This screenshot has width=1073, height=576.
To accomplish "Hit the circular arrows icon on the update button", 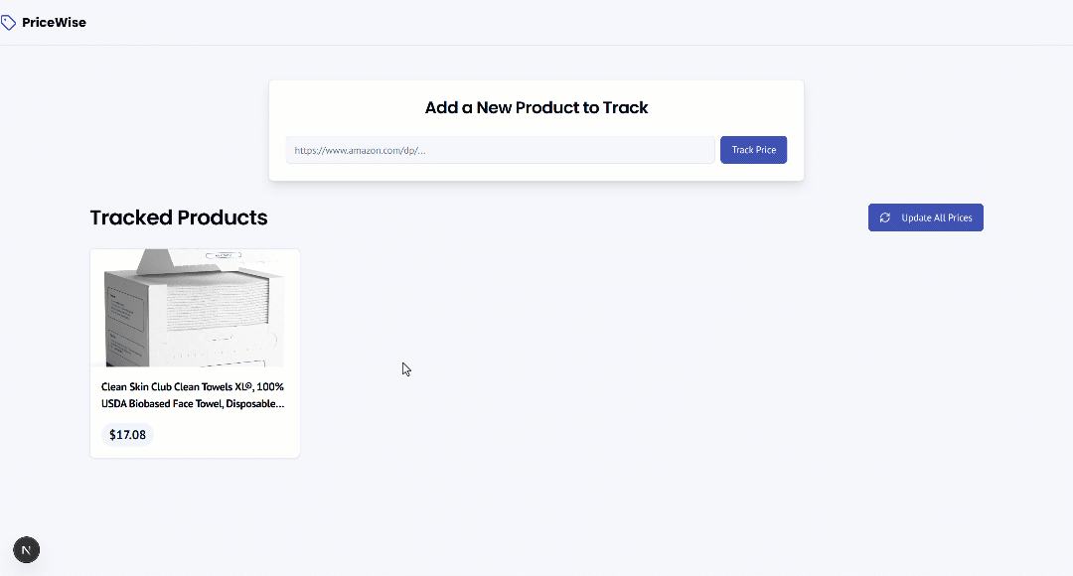I will point(884,217).
